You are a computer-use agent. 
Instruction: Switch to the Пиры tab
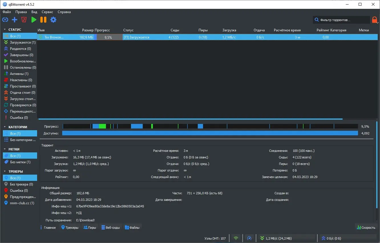[x=90, y=228]
